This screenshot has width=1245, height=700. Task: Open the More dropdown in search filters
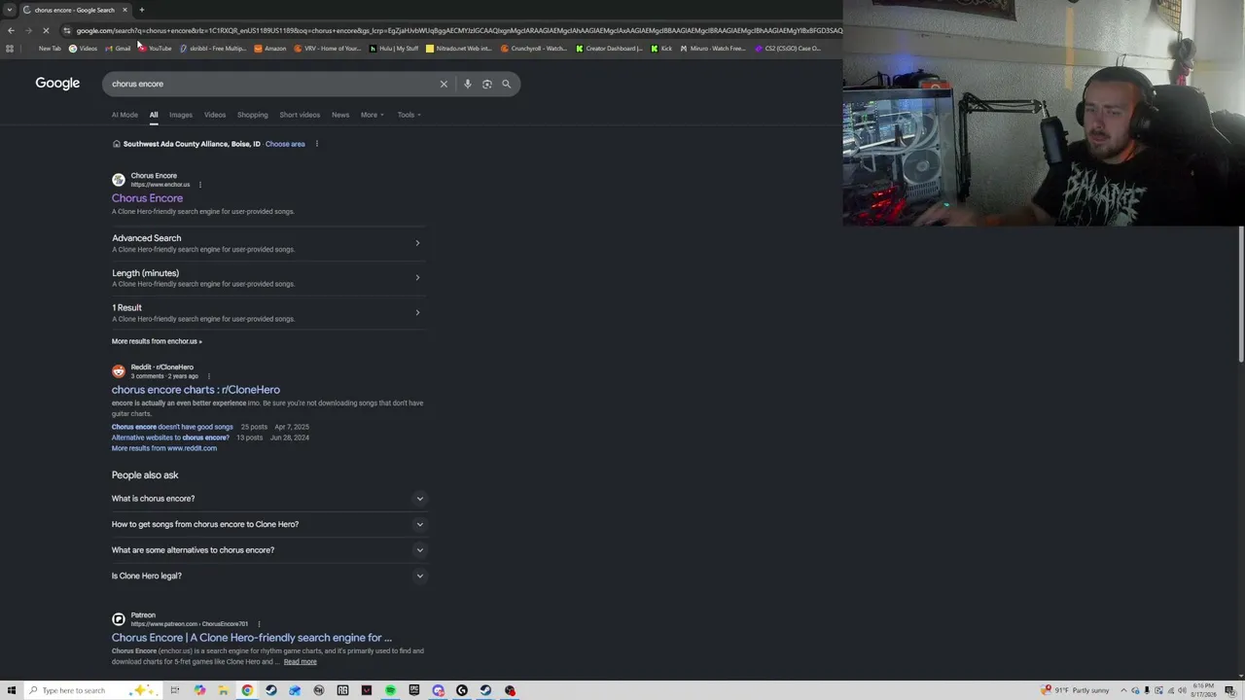pyautogui.click(x=373, y=115)
